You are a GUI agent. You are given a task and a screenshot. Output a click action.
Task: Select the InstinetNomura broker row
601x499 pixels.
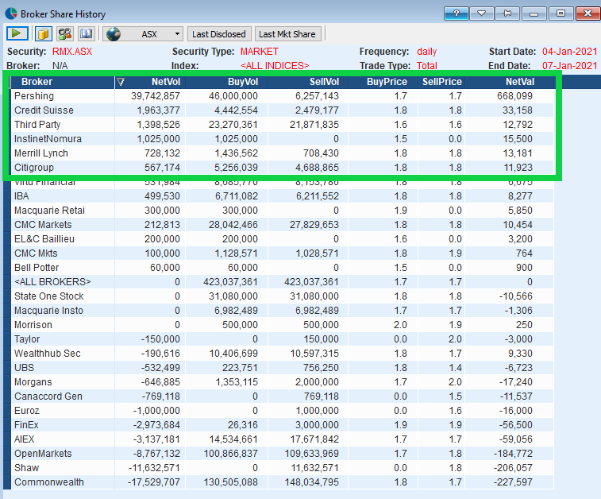click(283, 139)
